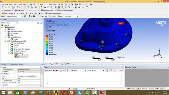
Task: Click the Probe button
Action: [x=53, y=16]
